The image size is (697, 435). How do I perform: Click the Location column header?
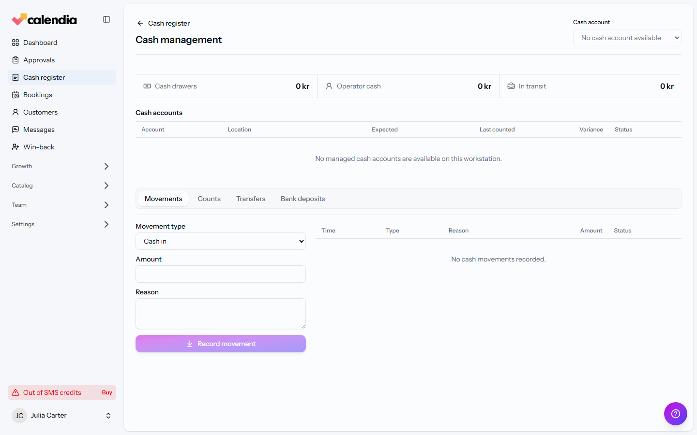tap(240, 130)
